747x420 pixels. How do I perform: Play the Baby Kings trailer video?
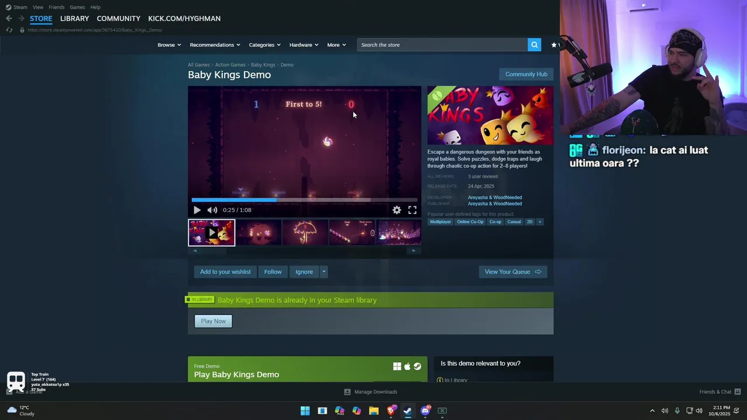click(197, 210)
